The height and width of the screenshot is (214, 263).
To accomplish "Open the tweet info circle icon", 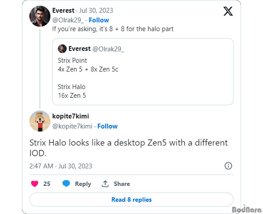I will coord(228,166).
